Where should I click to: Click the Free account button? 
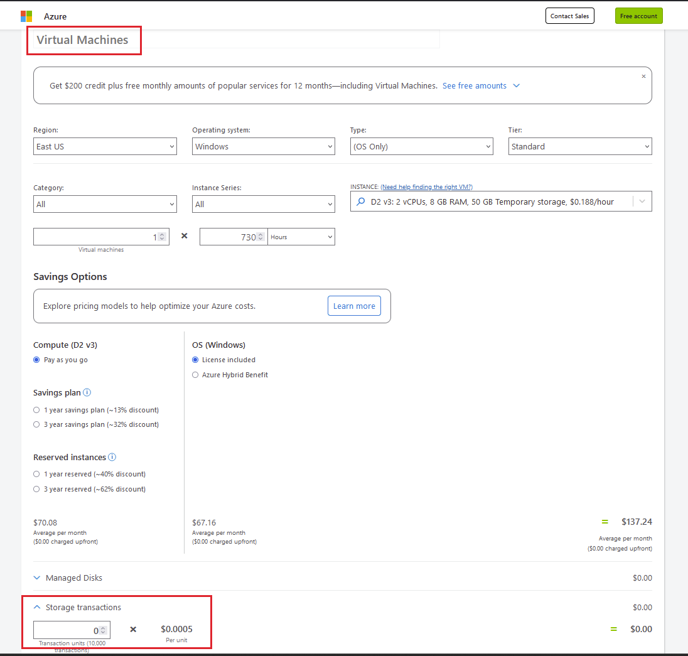[638, 16]
